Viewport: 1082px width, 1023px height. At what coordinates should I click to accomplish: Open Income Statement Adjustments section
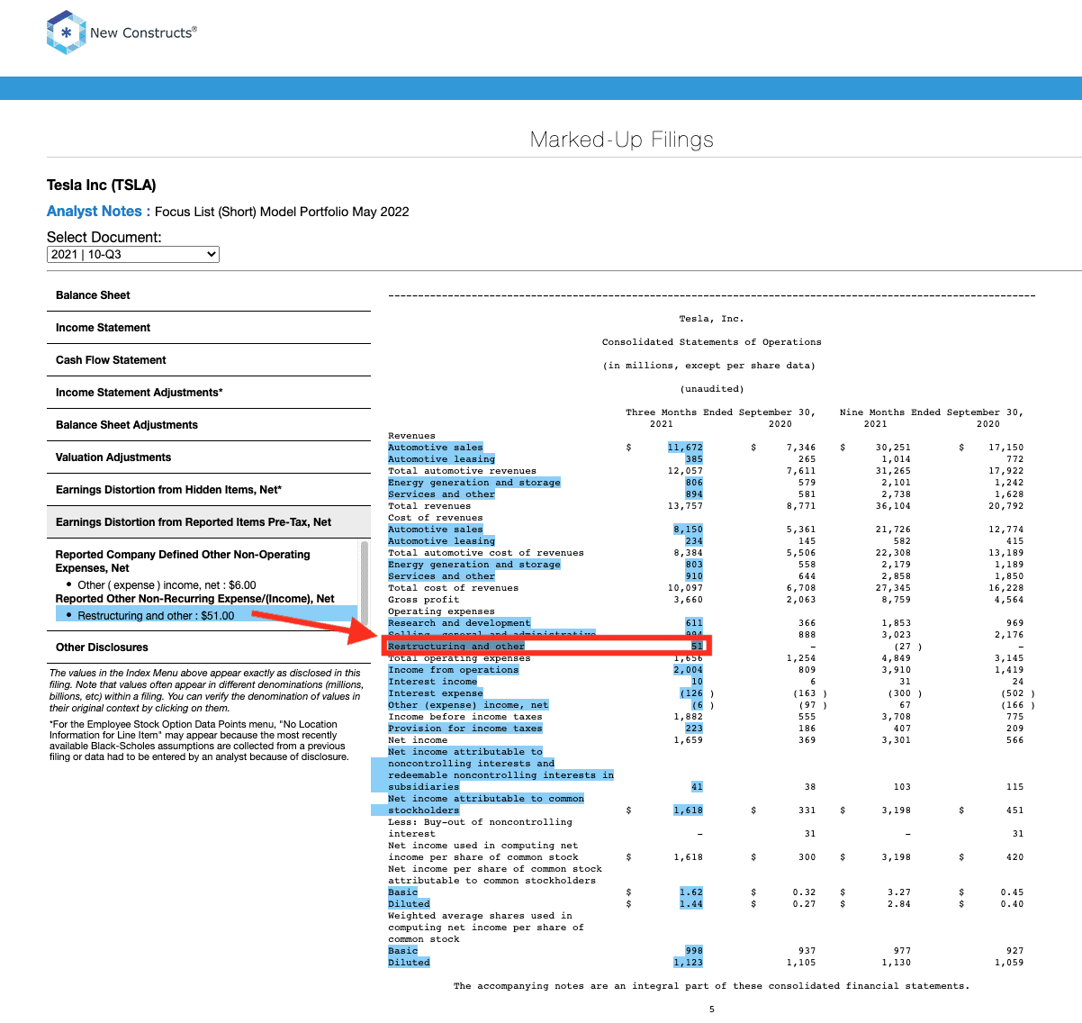point(209,393)
